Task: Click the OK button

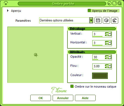Action: [x=41, y=98]
